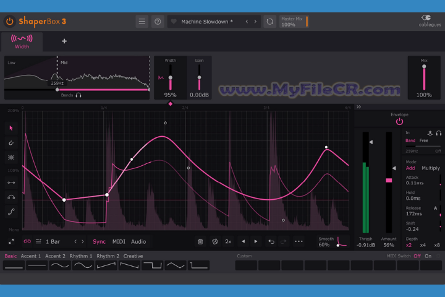
Task: Select Audio trigger mode
Action: pyautogui.click(x=138, y=241)
